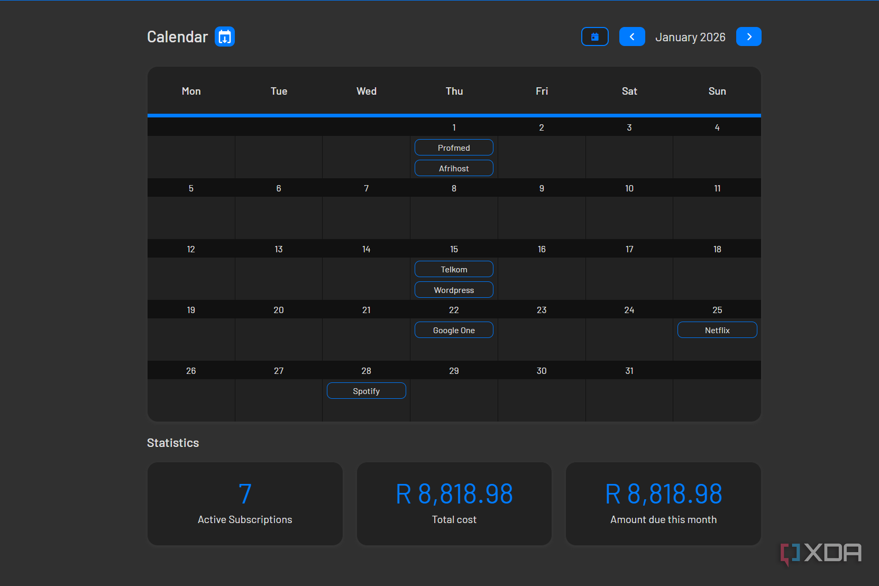Select day 28 in the calendar
Viewport: 879px width, 586px height.
click(367, 371)
